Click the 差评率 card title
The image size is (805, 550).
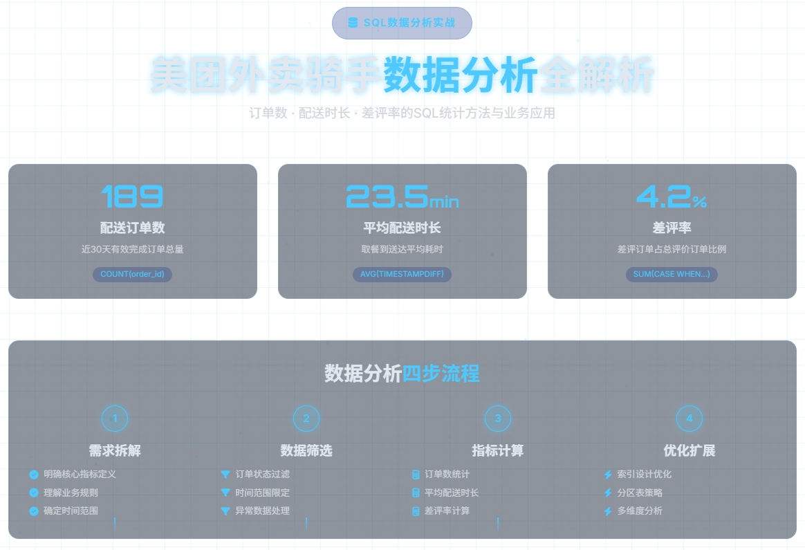pos(672,228)
